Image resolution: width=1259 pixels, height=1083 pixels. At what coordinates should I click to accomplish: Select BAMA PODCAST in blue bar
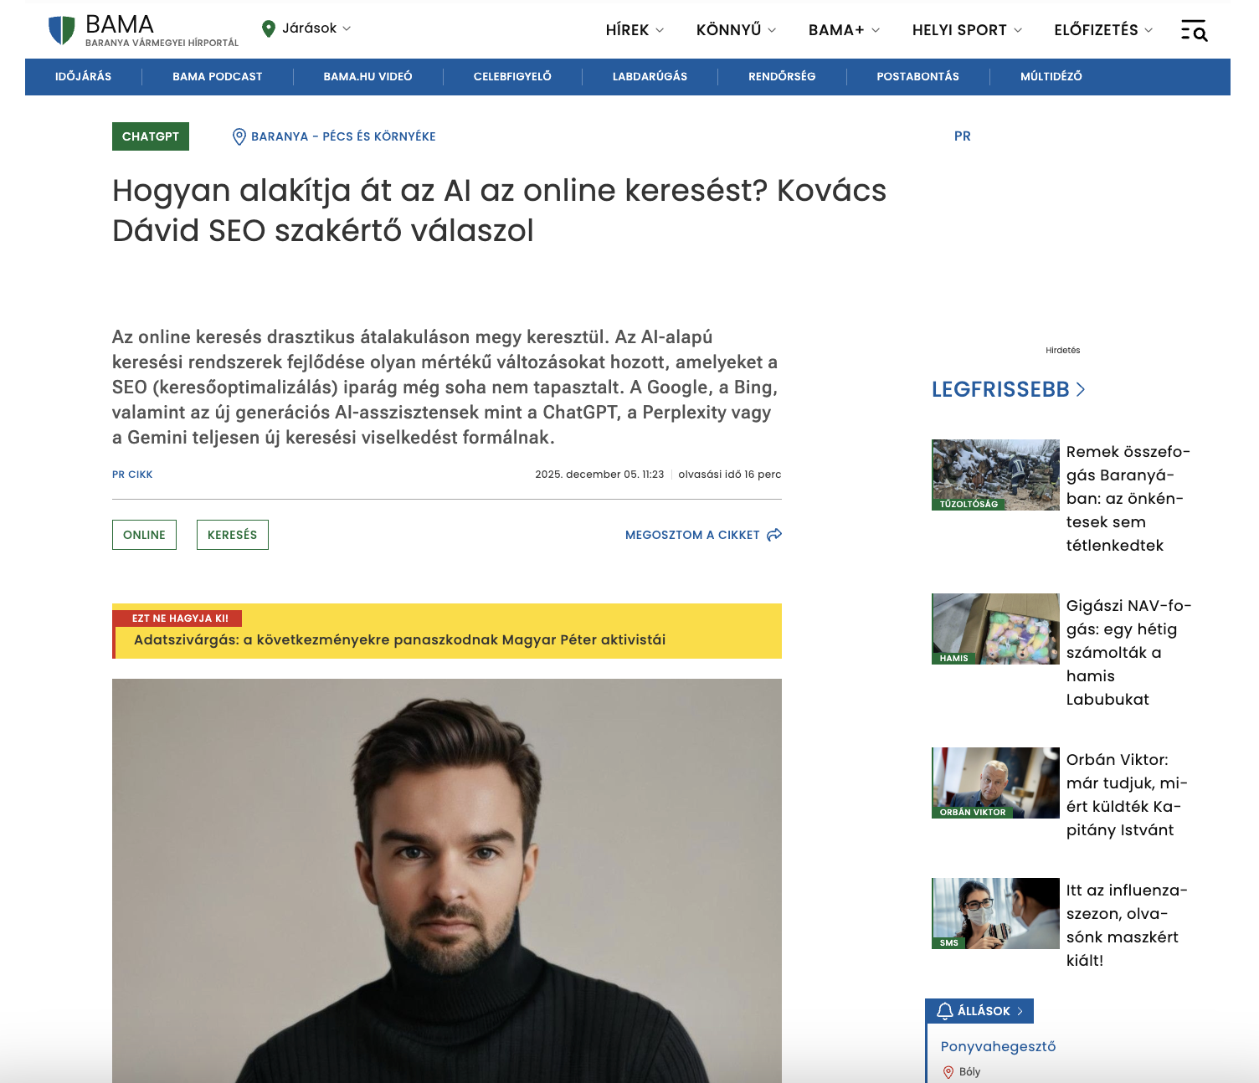pyautogui.click(x=218, y=76)
